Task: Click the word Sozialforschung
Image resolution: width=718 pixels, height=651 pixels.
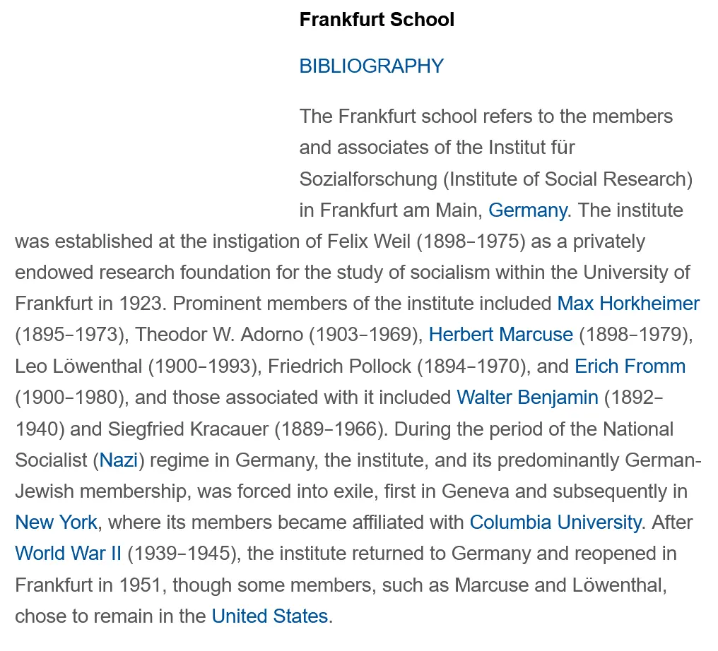Action: (x=368, y=179)
